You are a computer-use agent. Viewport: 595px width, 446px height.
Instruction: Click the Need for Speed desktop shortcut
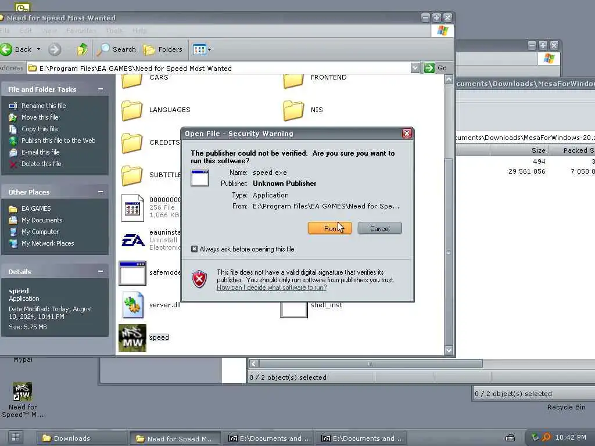23,400
